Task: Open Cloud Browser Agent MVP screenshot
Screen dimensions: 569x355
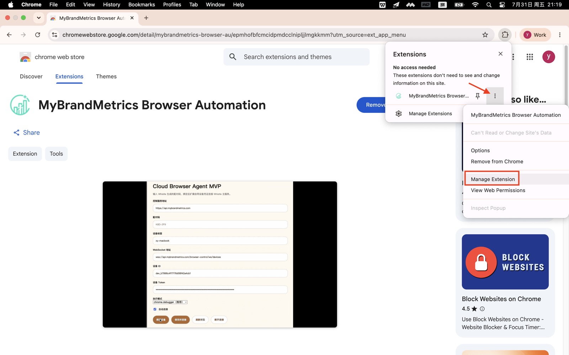Action: (220, 255)
